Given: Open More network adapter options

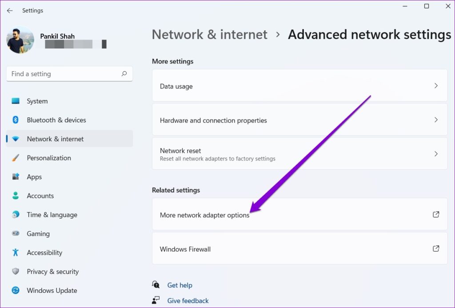Looking at the screenshot, I should [x=299, y=215].
